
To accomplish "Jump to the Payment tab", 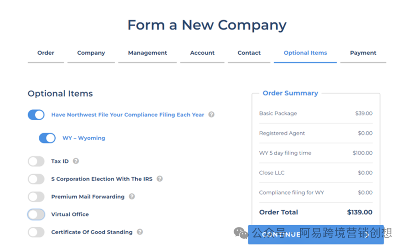I will (363, 53).
